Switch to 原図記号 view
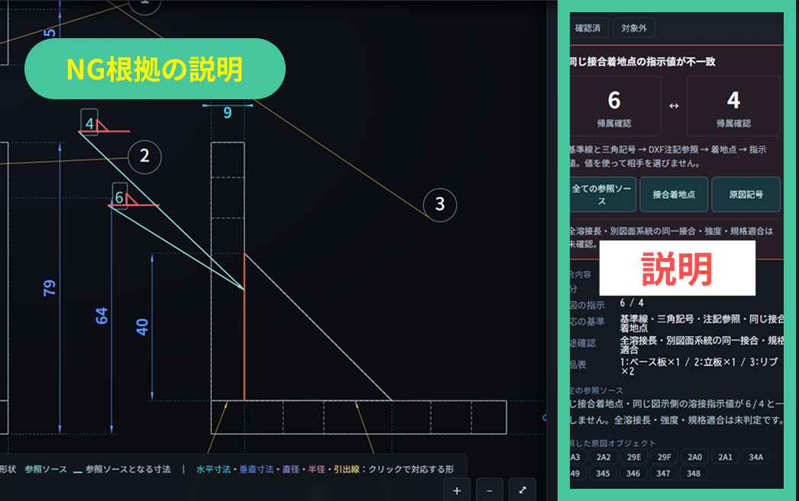The image size is (799, 501). 746,194
